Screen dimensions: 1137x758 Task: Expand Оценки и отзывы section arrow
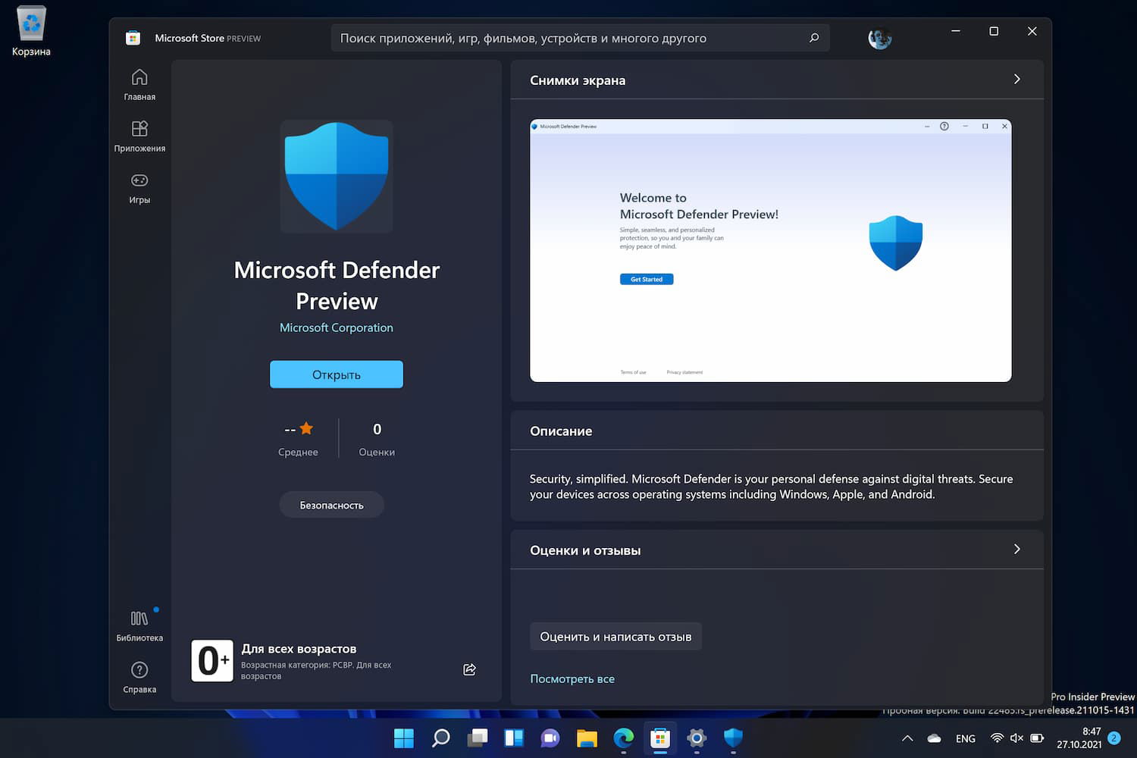tap(1017, 550)
